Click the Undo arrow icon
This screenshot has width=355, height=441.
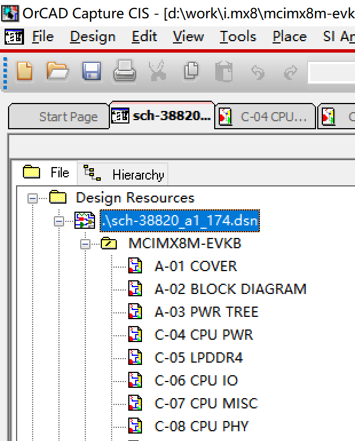pos(258,72)
